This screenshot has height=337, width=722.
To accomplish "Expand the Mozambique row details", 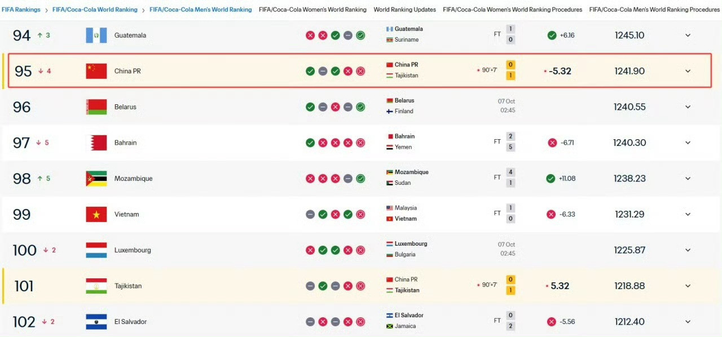I will [688, 179].
